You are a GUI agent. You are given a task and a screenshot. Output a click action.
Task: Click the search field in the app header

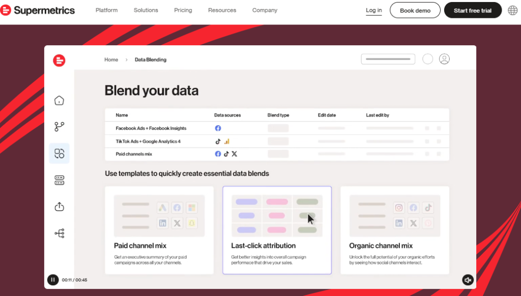tap(388, 59)
